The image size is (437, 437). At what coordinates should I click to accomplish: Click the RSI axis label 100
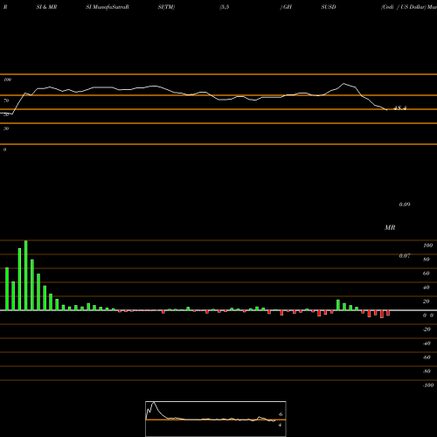(x=8, y=80)
